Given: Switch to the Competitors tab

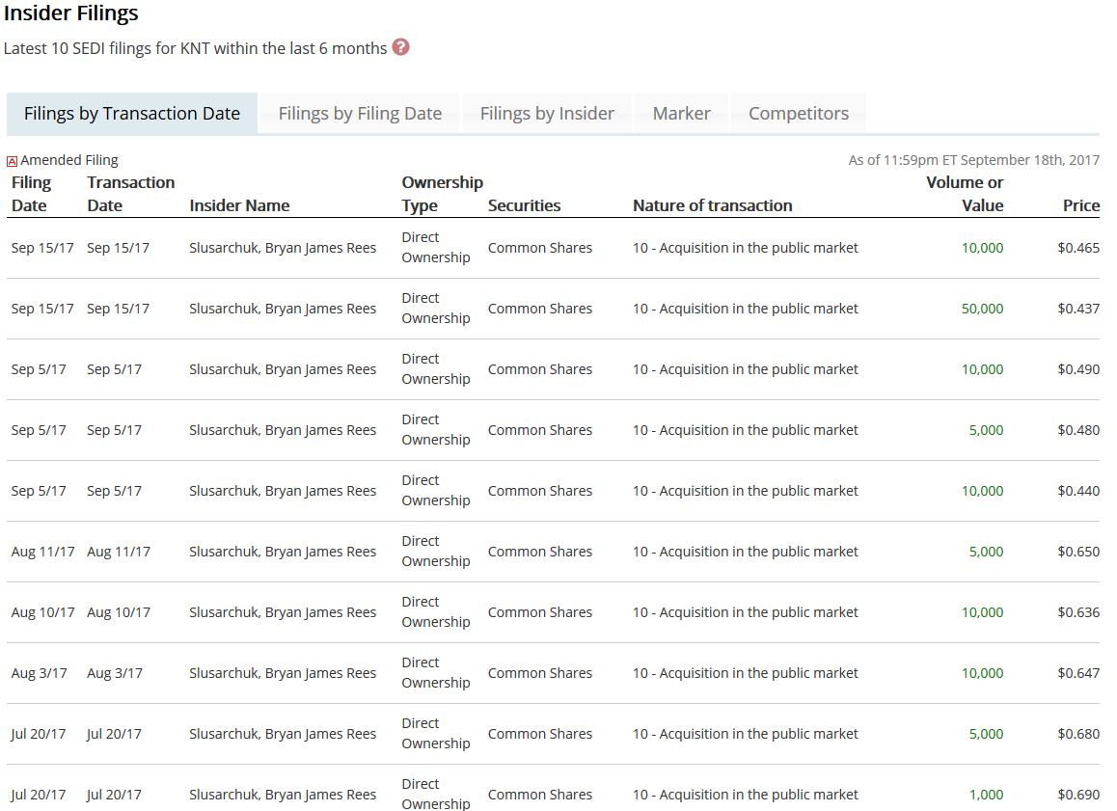Looking at the screenshot, I should tap(798, 113).
